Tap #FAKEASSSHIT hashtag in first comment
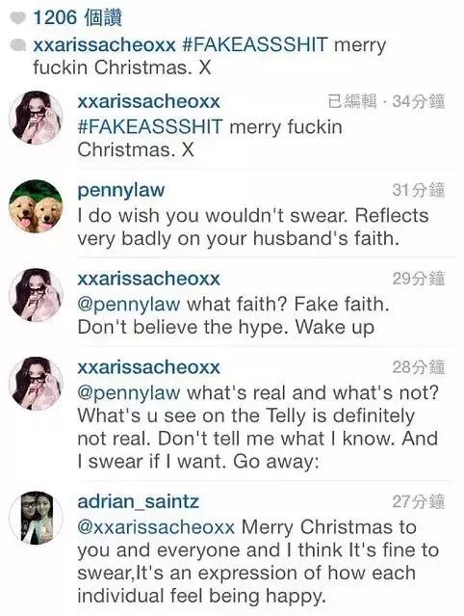The image size is (464, 616). click(150, 127)
